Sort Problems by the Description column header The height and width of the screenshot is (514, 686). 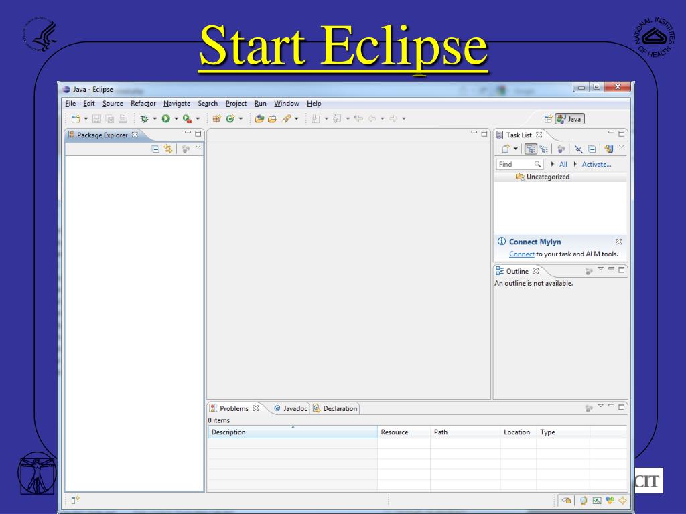tap(293, 432)
